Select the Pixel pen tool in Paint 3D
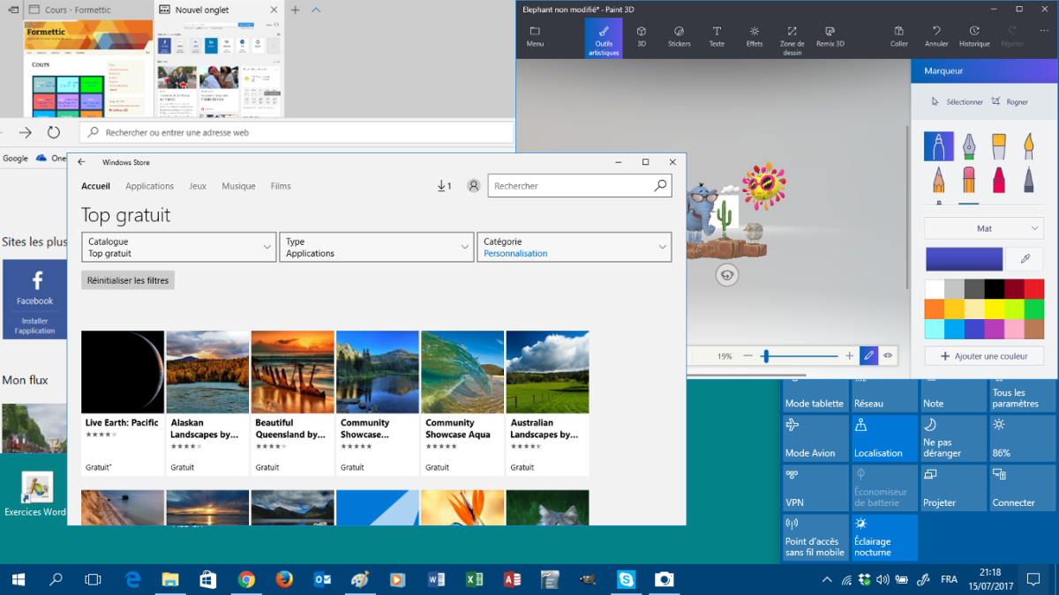This screenshot has width=1059, height=595. coord(1029,180)
